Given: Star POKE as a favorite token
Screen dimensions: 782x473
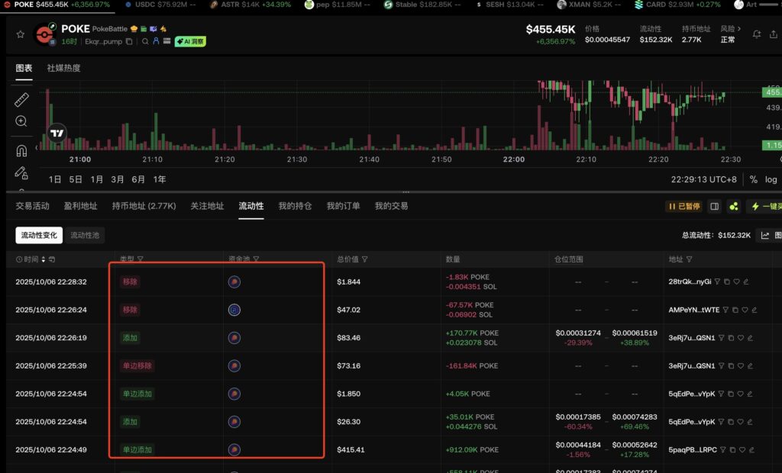Looking at the screenshot, I should pyautogui.click(x=22, y=34).
